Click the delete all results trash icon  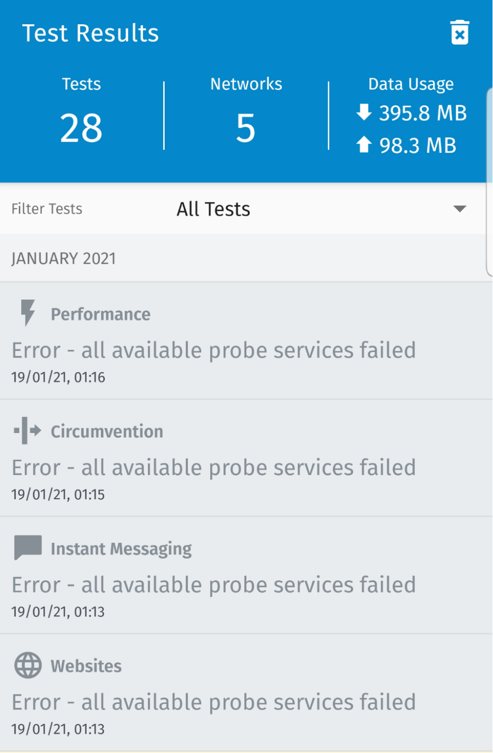(460, 33)
